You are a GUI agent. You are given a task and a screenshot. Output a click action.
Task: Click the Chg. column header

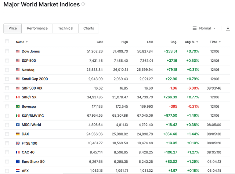point(174,42)
